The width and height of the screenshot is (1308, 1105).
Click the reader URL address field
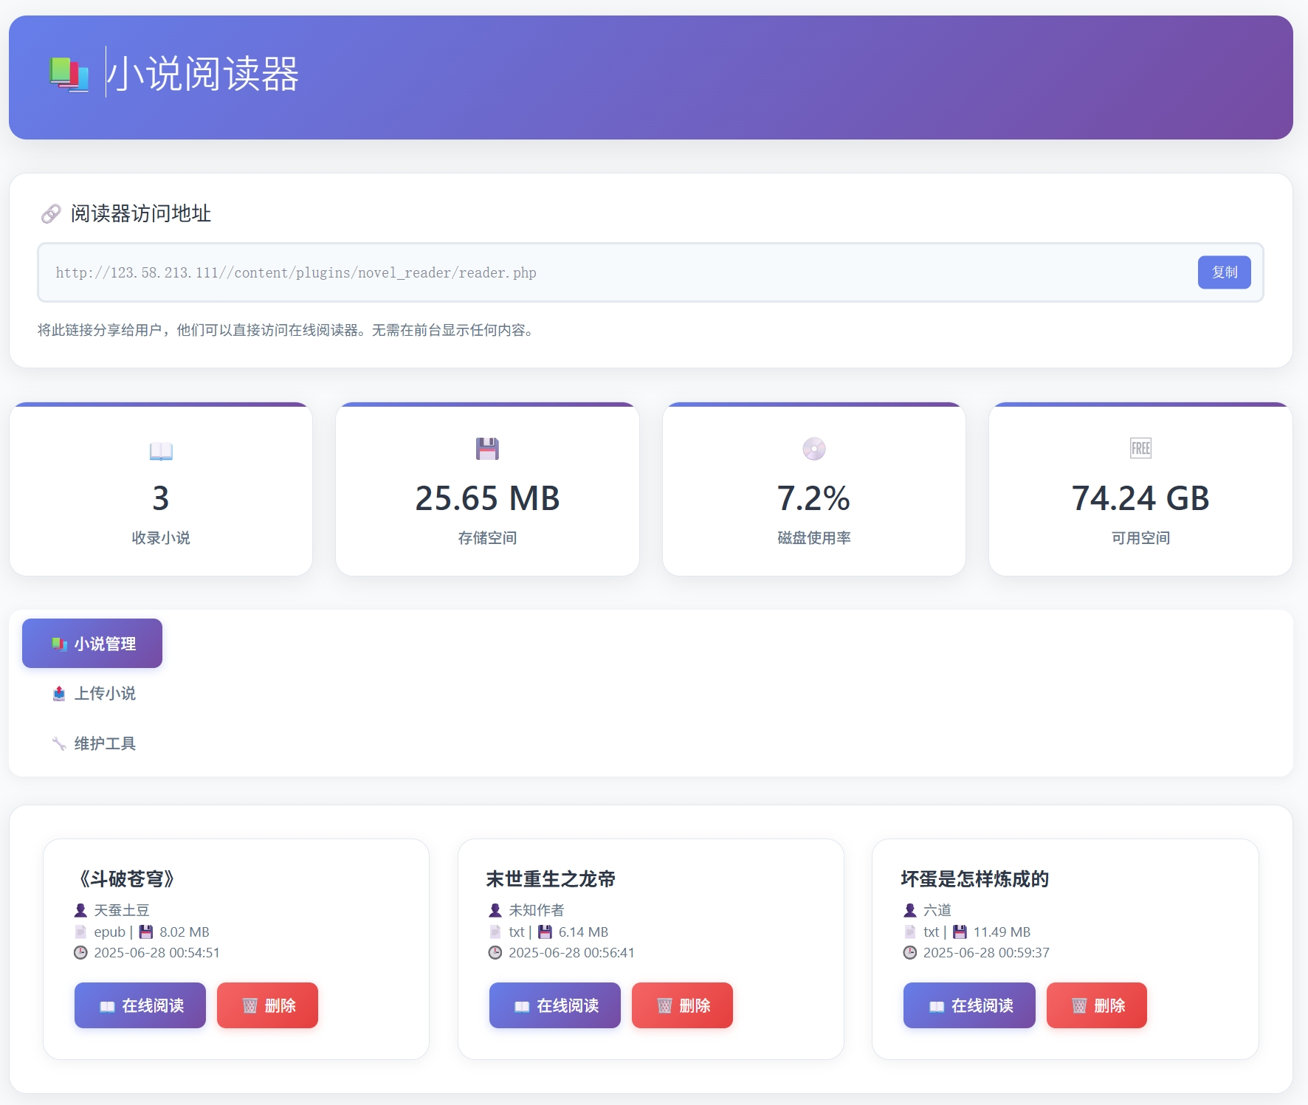pos(613,272)
